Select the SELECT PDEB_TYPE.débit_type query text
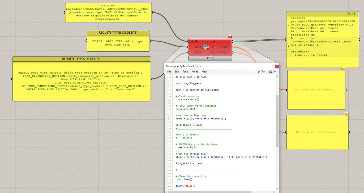The width and height of the screenshot is (364, 193). (117, 43)
